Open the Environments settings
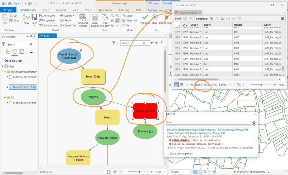This screenshot has width=288, height=175. (49, 25)
